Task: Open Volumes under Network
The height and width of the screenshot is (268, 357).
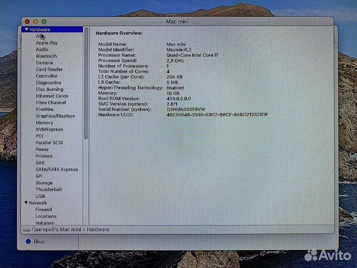Action: [x=45, y=223]
